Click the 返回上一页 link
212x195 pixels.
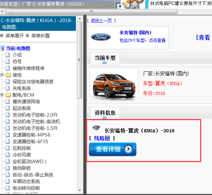point(101,21)
